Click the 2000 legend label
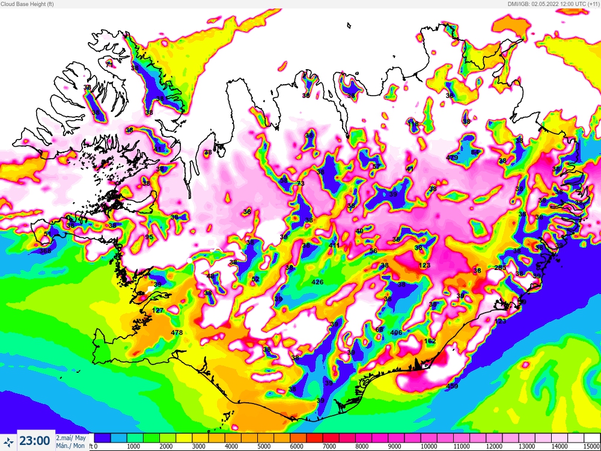601x451 pixels. [165, 446]
